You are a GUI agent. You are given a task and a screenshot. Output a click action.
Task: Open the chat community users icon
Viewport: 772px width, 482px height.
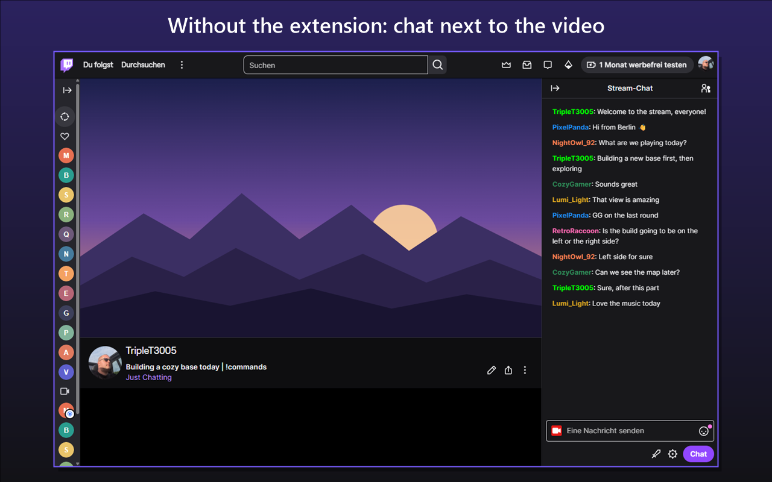pyautogui.click(x=706, y=88)
